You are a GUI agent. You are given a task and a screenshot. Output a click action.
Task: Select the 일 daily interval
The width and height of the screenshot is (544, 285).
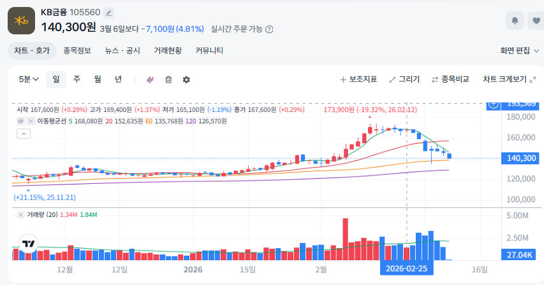pos(56,80)
